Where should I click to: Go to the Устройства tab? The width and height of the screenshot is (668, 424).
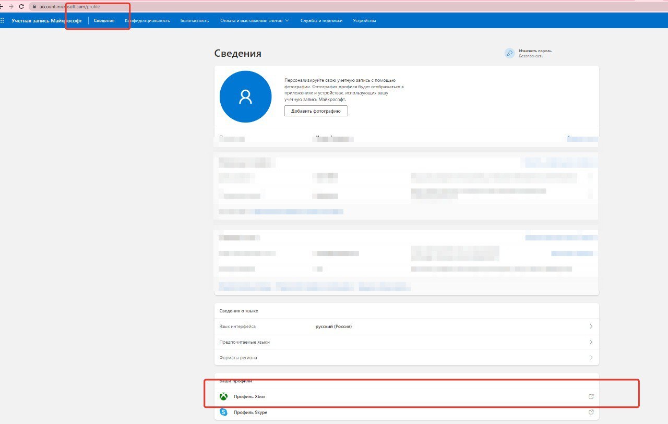point(364,20)
